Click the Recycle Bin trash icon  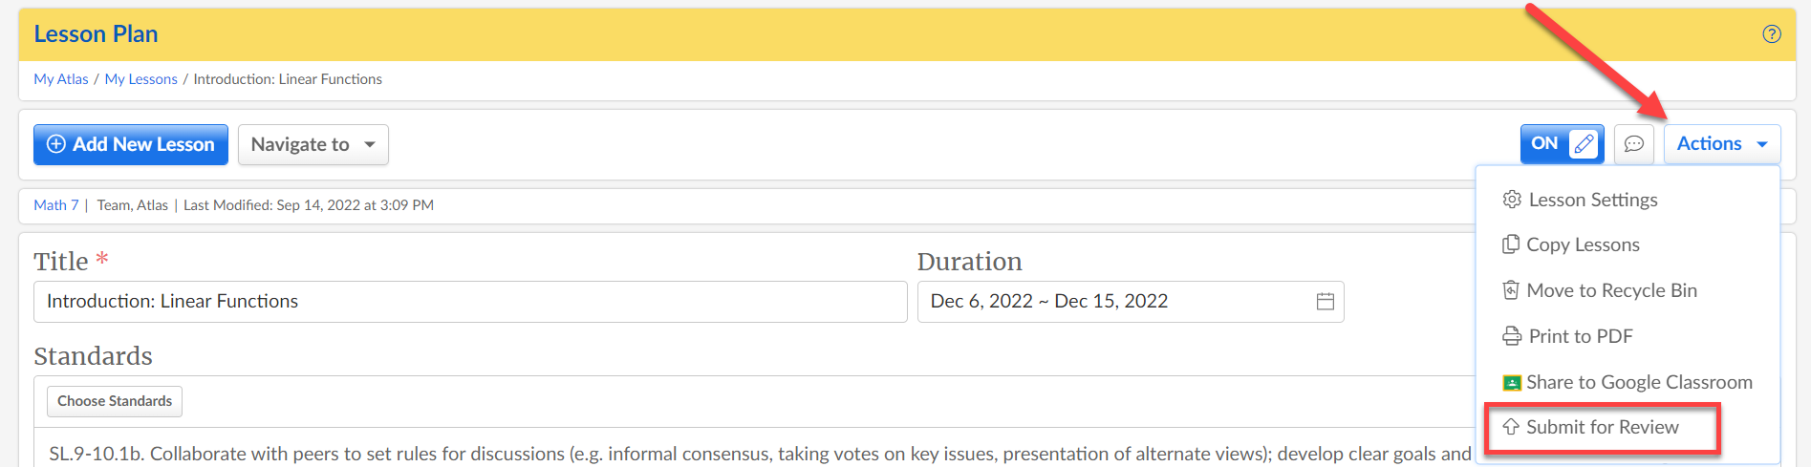(x=1511, y=290)
